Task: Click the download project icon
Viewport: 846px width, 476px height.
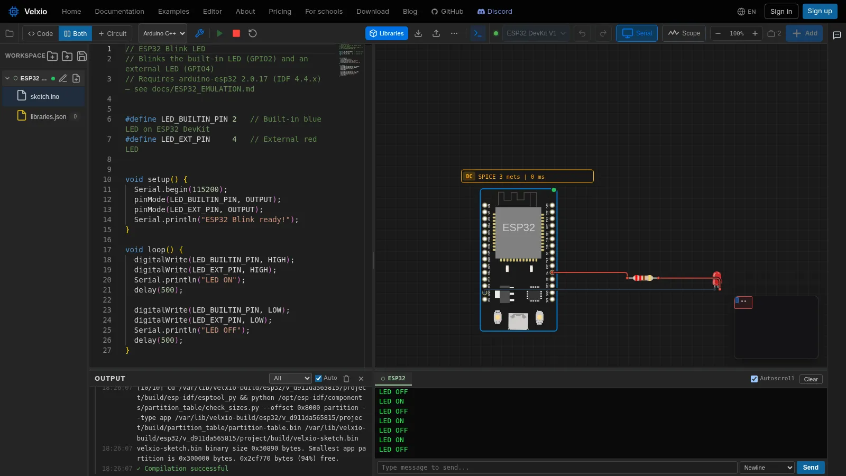Action: coord(418,33)
